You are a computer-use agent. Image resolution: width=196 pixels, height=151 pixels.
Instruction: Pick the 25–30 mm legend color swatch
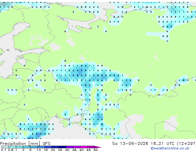[x=62, y=147]
